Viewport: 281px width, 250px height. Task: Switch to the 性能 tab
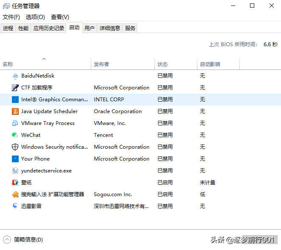[x=23, y=28]
